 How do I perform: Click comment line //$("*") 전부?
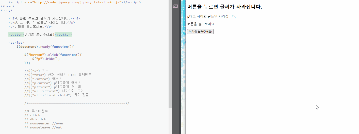coord(36,71)
